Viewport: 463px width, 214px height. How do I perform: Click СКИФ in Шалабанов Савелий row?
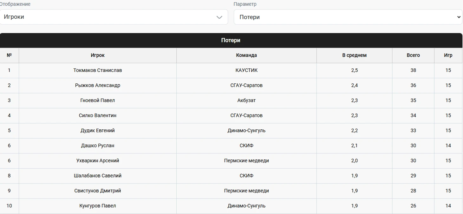(246, 176)
